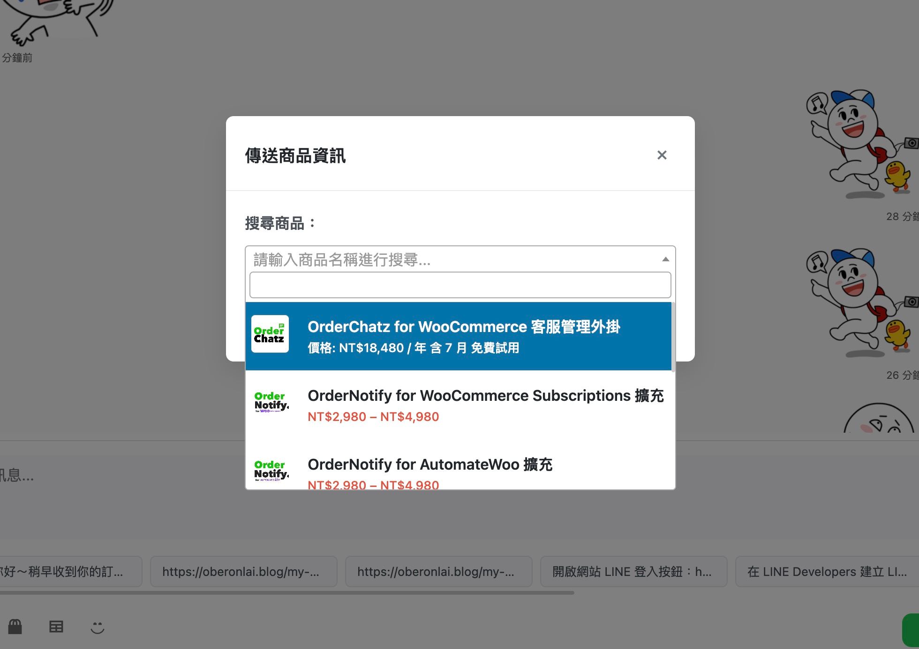Click the green send button
Image resolution: width=919 pixels, height=649 pixels.
911,630
